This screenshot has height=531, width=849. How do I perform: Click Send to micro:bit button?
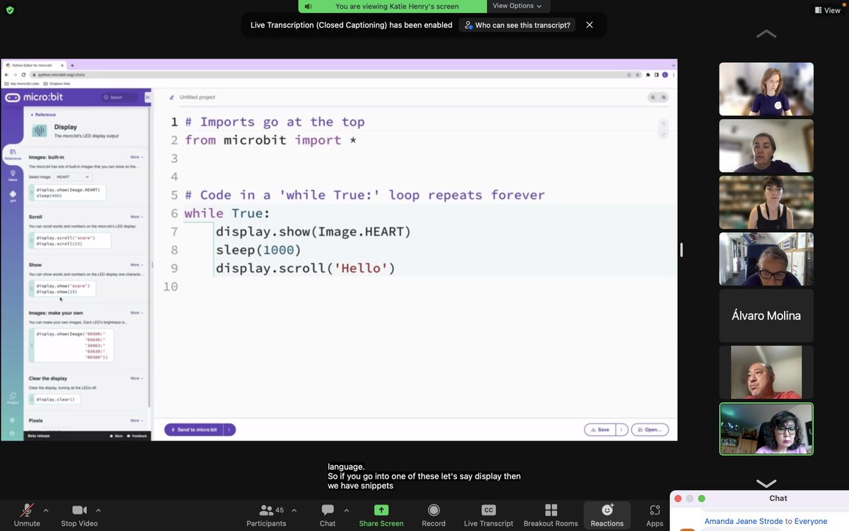click(x=193, y=430)
